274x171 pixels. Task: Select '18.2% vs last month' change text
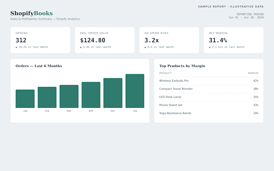pyautogui.click(x=33, y=47)
